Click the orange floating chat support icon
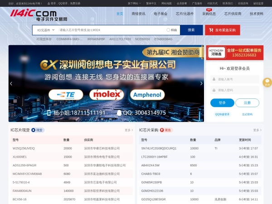 pos(267,82)
